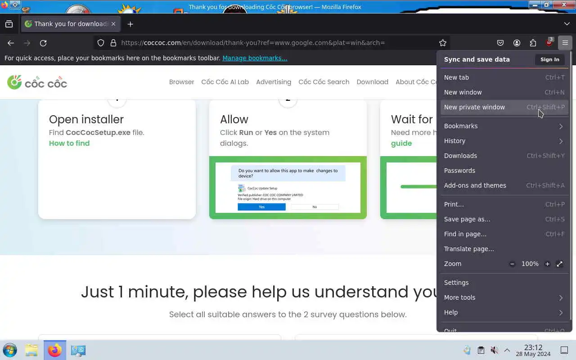Open the Pocket save icon

(500, 43)
